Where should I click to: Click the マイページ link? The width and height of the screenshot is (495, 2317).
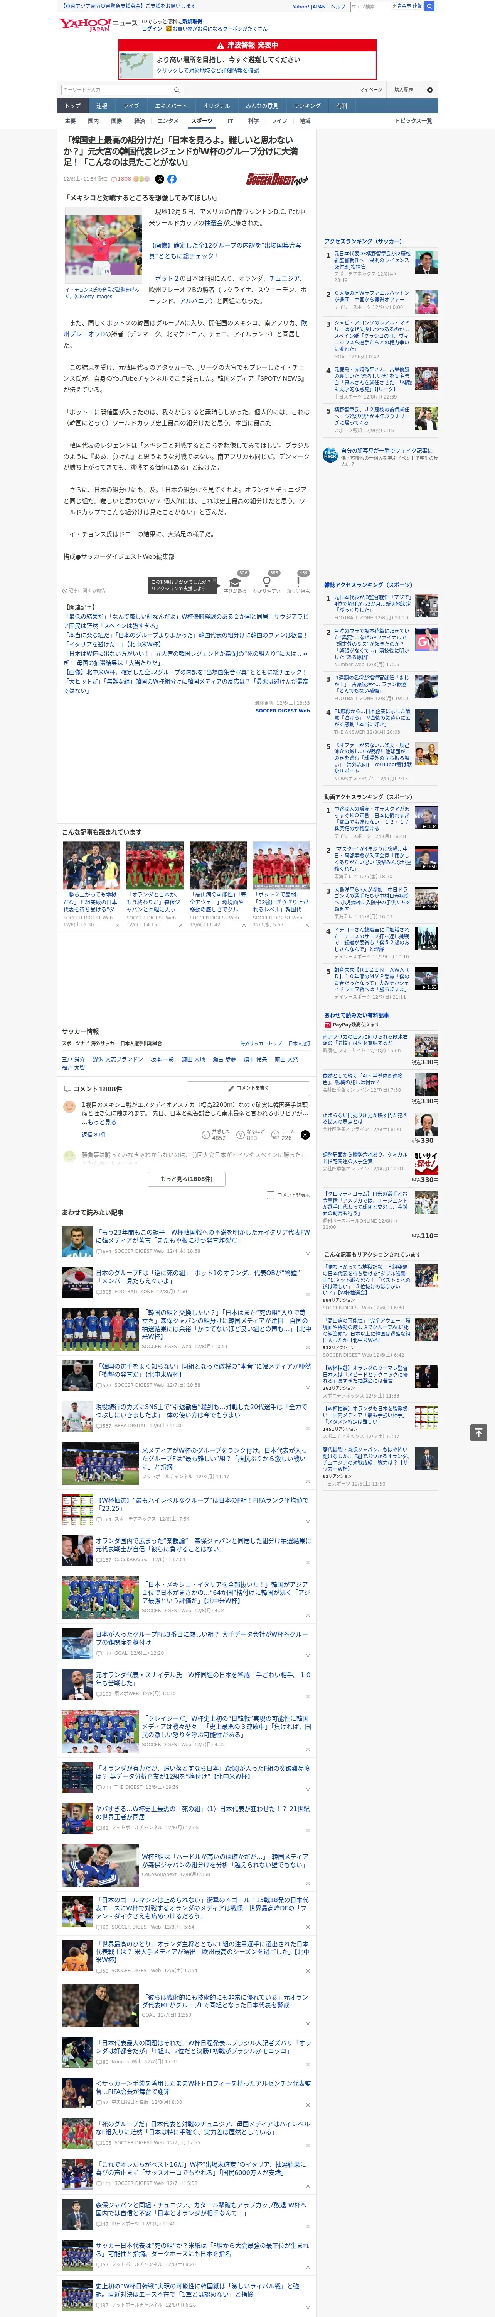(x=370, y=90)
